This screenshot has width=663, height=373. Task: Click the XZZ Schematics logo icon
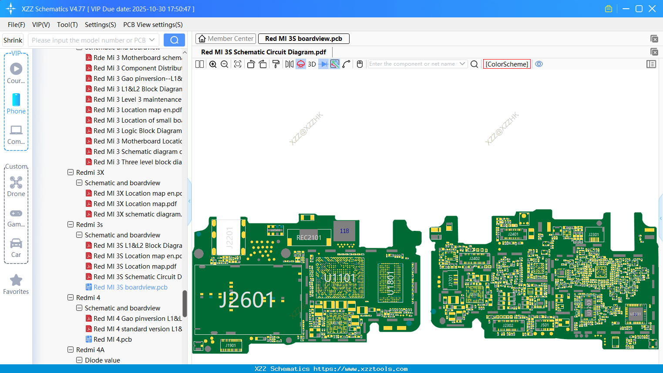coord(11,9)
